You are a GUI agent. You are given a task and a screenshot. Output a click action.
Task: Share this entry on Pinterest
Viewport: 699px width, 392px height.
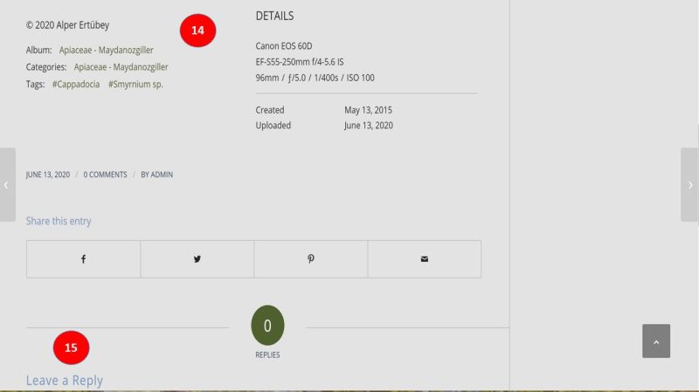pyautogui.click(x=310, y=259)
